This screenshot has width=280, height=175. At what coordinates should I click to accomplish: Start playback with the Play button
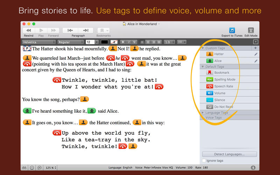click(41, 30)
